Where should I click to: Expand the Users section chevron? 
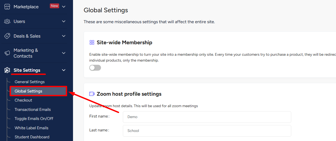63,21
